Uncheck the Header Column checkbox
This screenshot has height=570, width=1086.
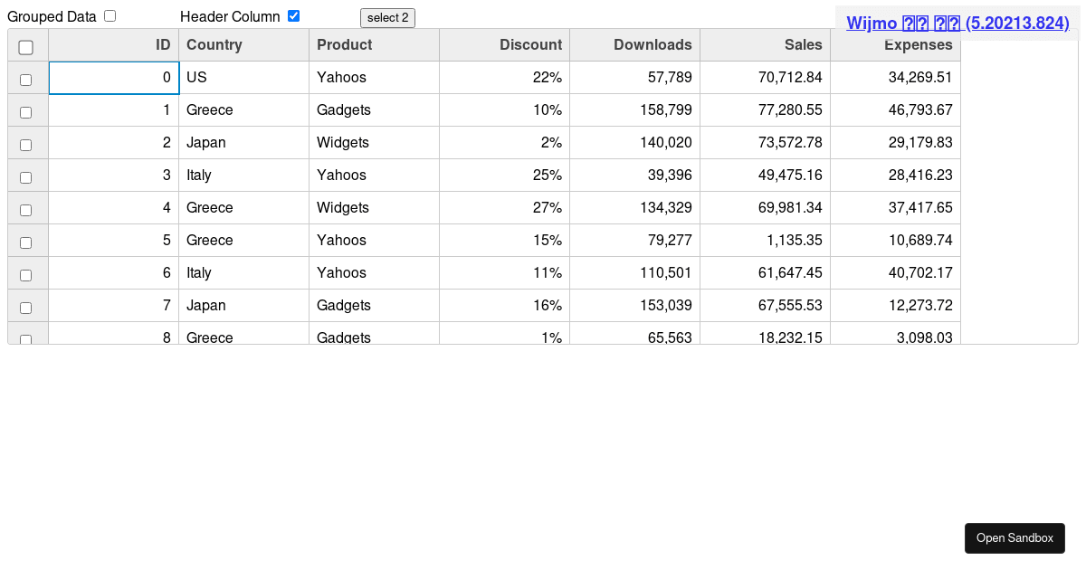[x=293, y=16]
